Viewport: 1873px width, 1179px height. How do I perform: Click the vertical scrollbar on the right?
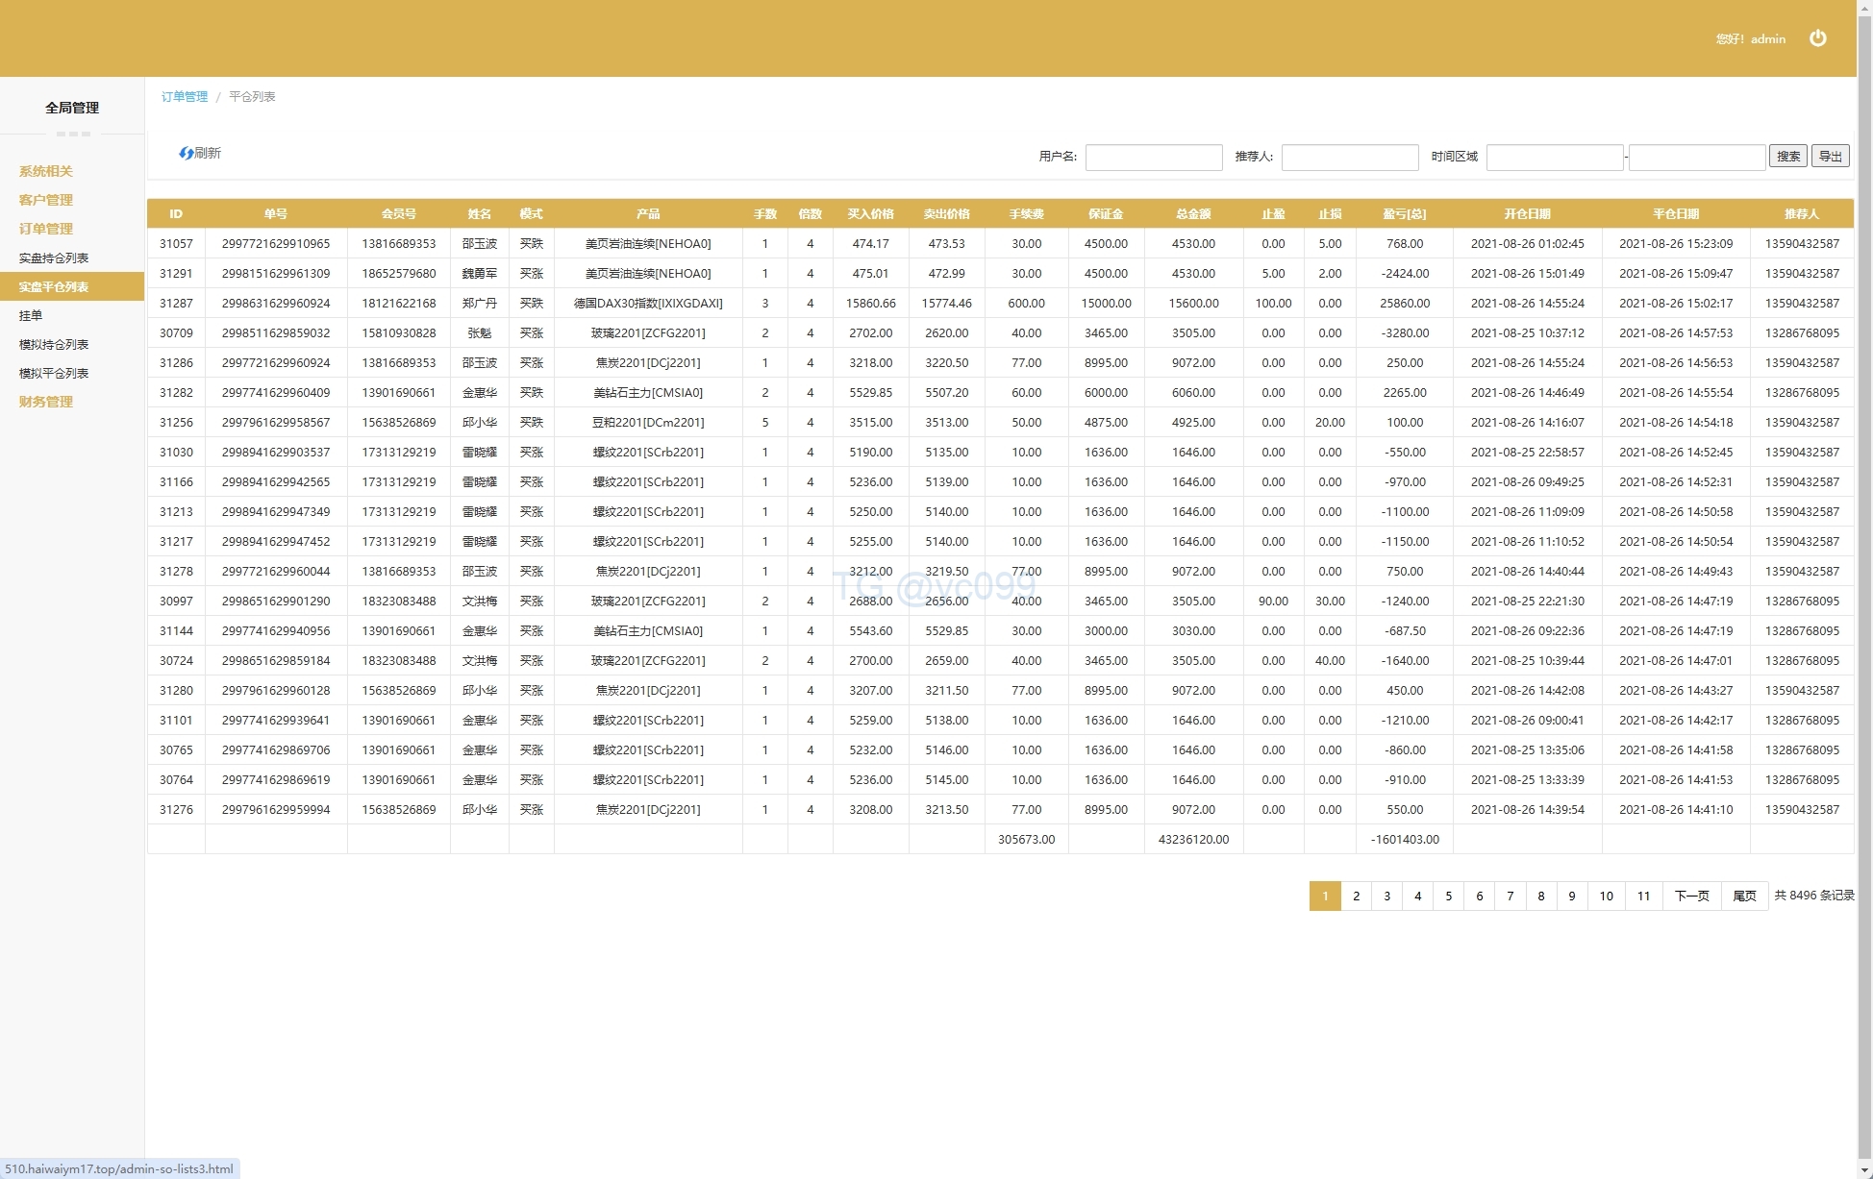tap(1864, 577)
